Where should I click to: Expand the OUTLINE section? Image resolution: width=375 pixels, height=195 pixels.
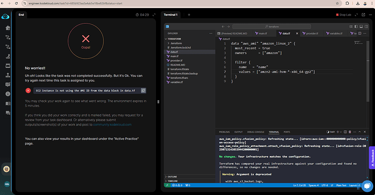click(172, 177)
